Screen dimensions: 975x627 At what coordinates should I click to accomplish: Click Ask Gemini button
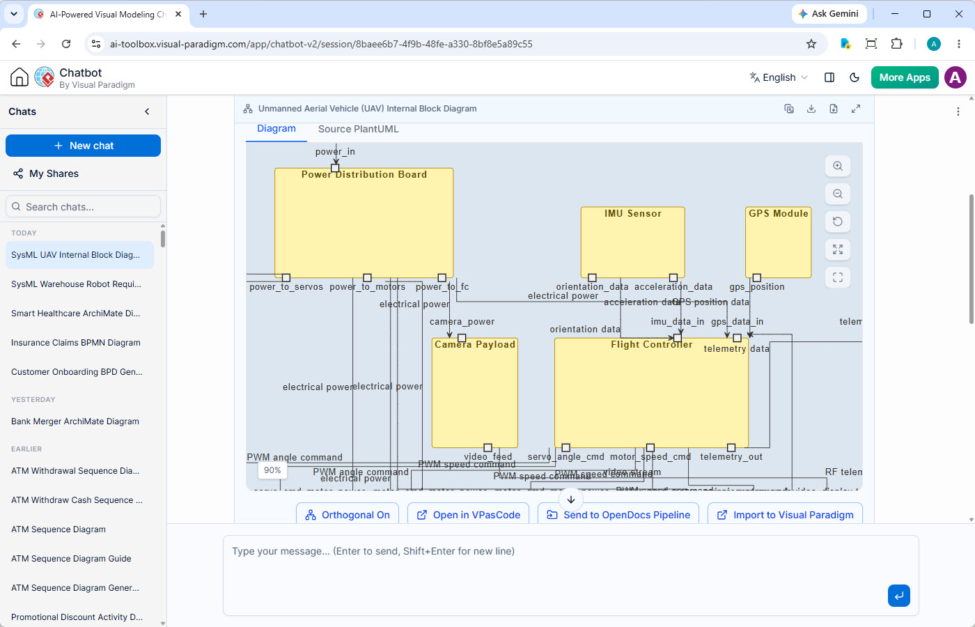[829, 14]
